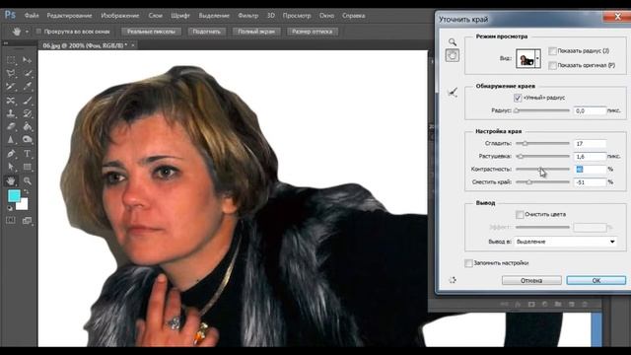631x355 pixels.
Task: Select the Quick Selection tool
Action: click(27, 73)
